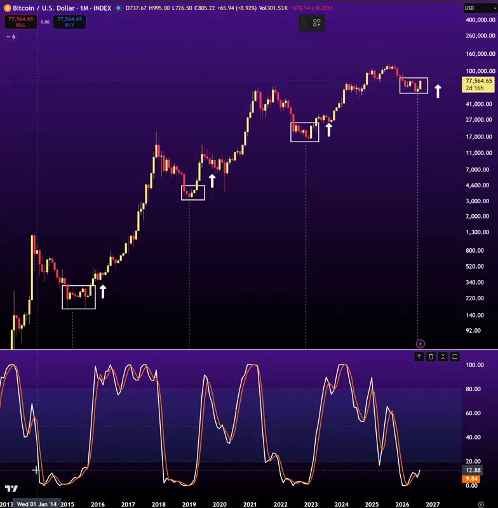Viewport: 498px width, 508px height.
Task: Click the TradingView logo in the corner
Action: [11, 488]
